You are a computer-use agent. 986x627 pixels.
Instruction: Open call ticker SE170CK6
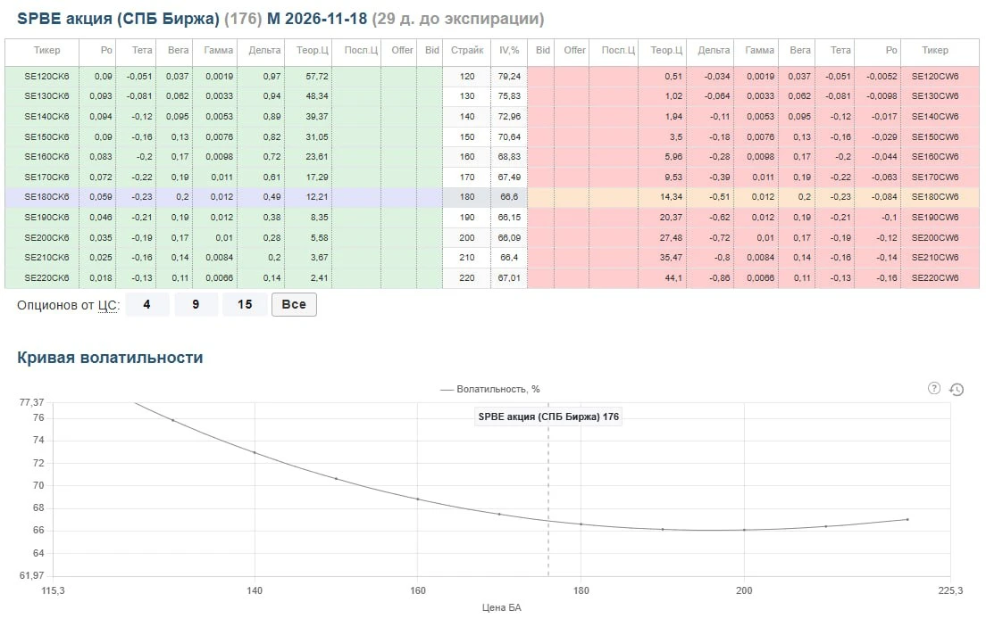[x=46, y=177]
